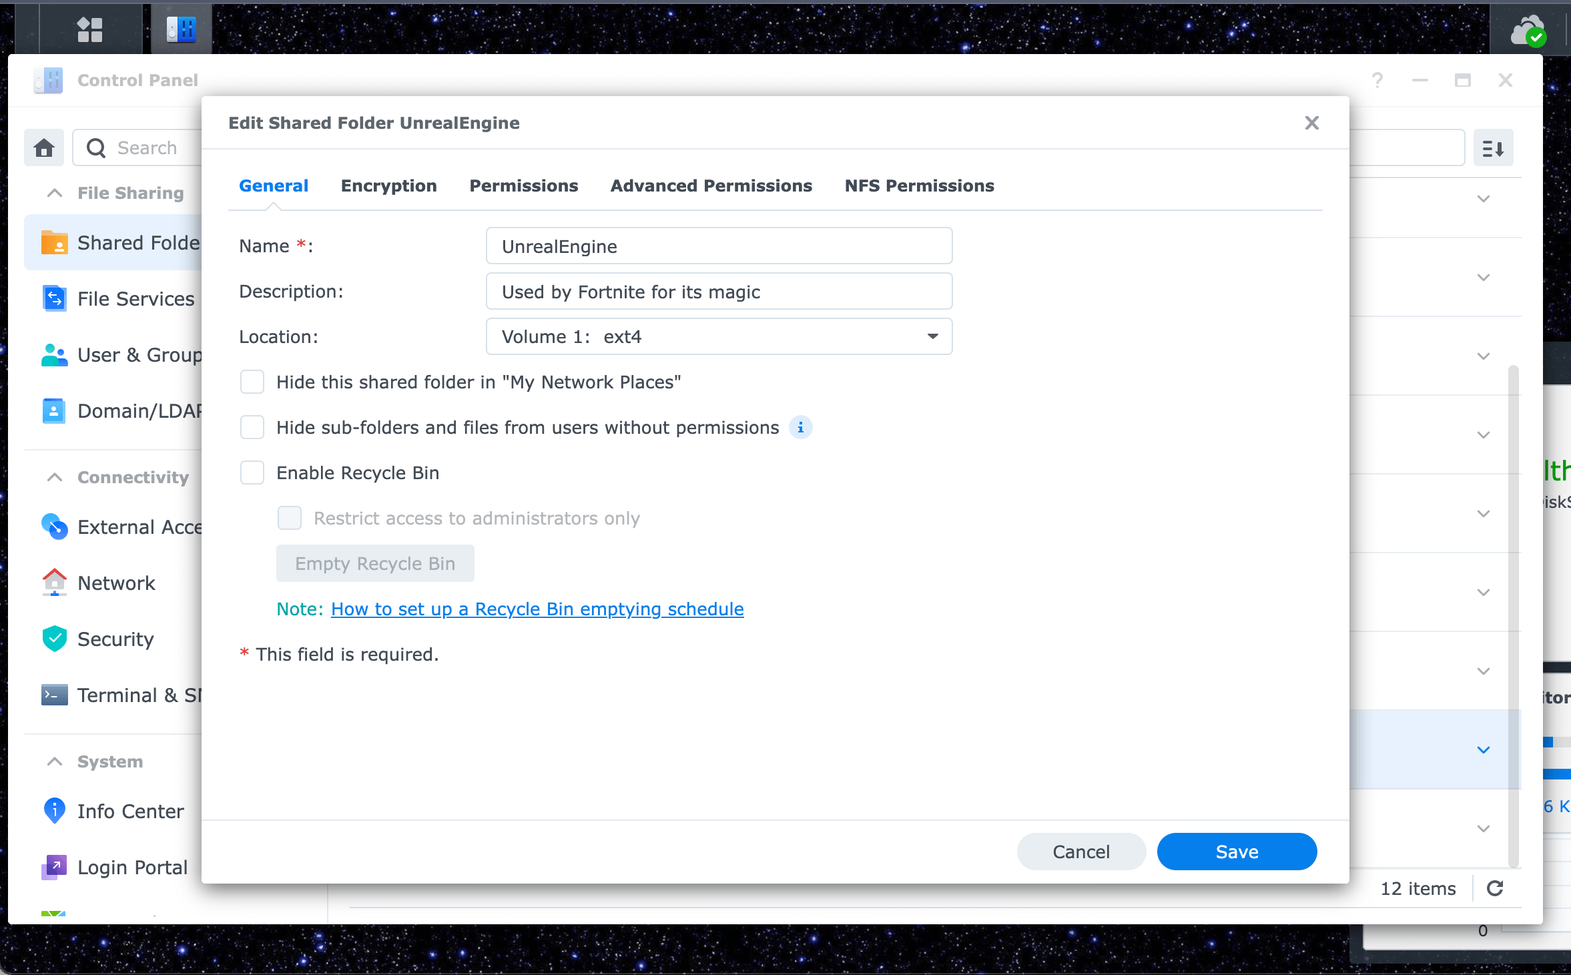This screenshot has width=1571, height=975.
Task: Expand the first folder row chevron
Action: coord(1483,198)
